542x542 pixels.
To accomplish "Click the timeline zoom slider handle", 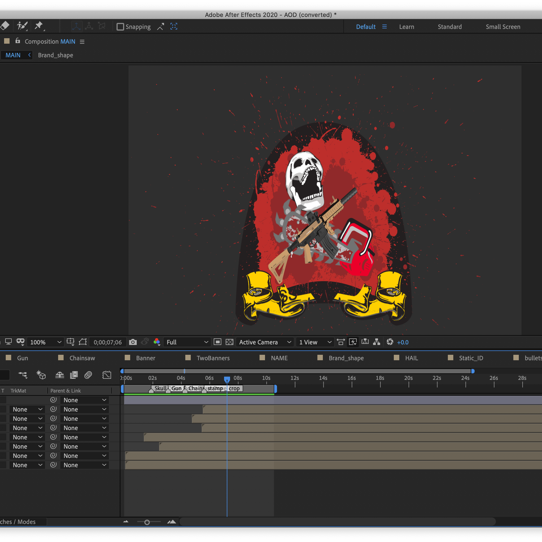I will [147, 522].
